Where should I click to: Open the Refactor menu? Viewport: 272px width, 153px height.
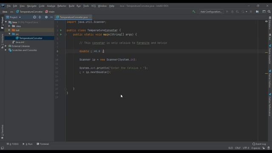click(x=62, y=6)
